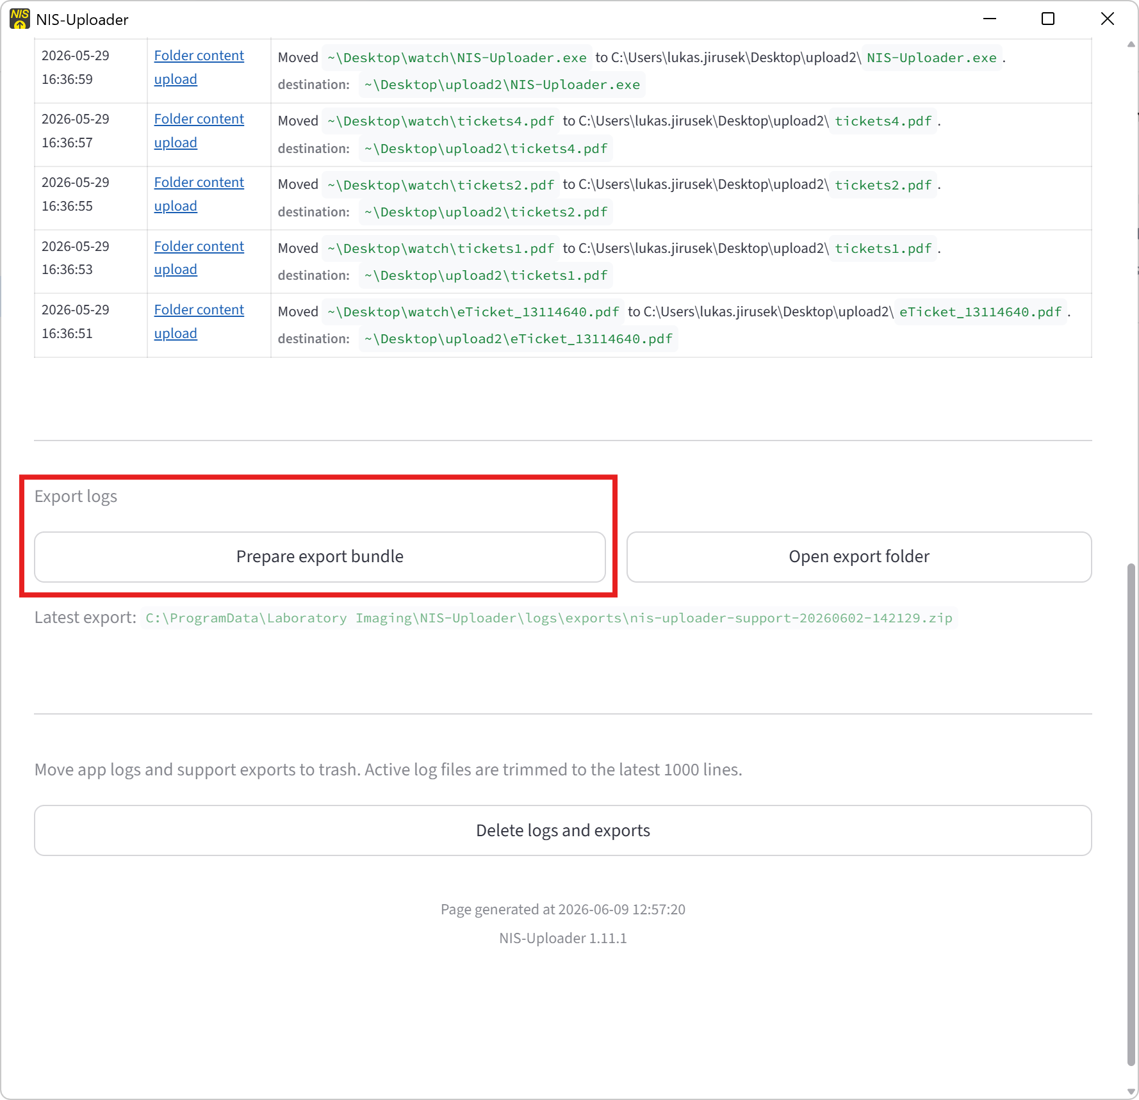Minimize the NIS-Uploader window

tap(990, 19)
